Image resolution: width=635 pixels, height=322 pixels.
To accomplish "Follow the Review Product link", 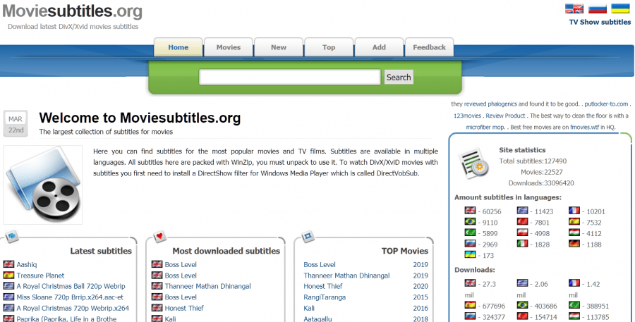I will [505, 116].
